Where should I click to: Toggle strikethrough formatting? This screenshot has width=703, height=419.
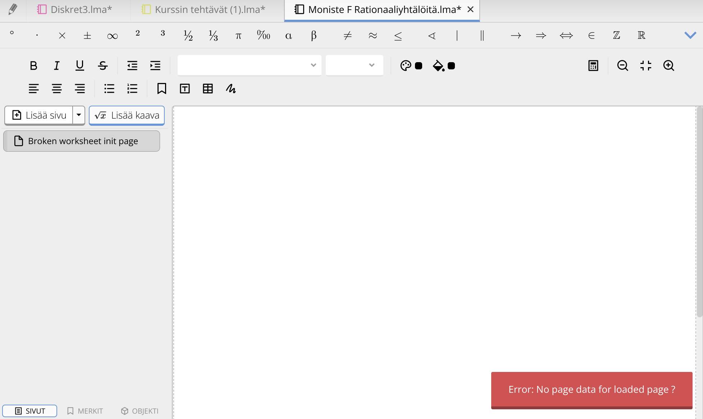click(x=103, y=66)
